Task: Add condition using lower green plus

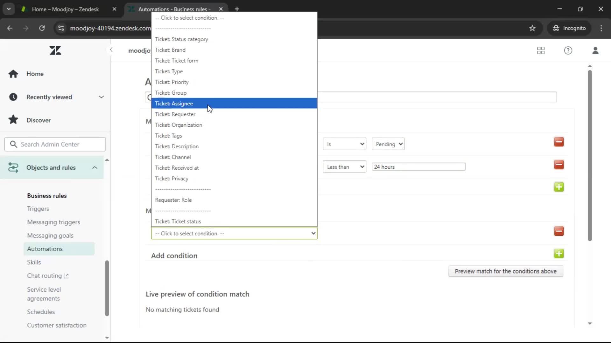Action: tap(559, 253)
